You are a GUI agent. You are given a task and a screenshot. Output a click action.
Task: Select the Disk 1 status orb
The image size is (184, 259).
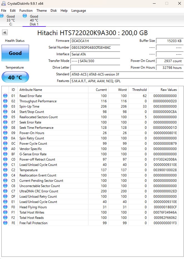25,16
